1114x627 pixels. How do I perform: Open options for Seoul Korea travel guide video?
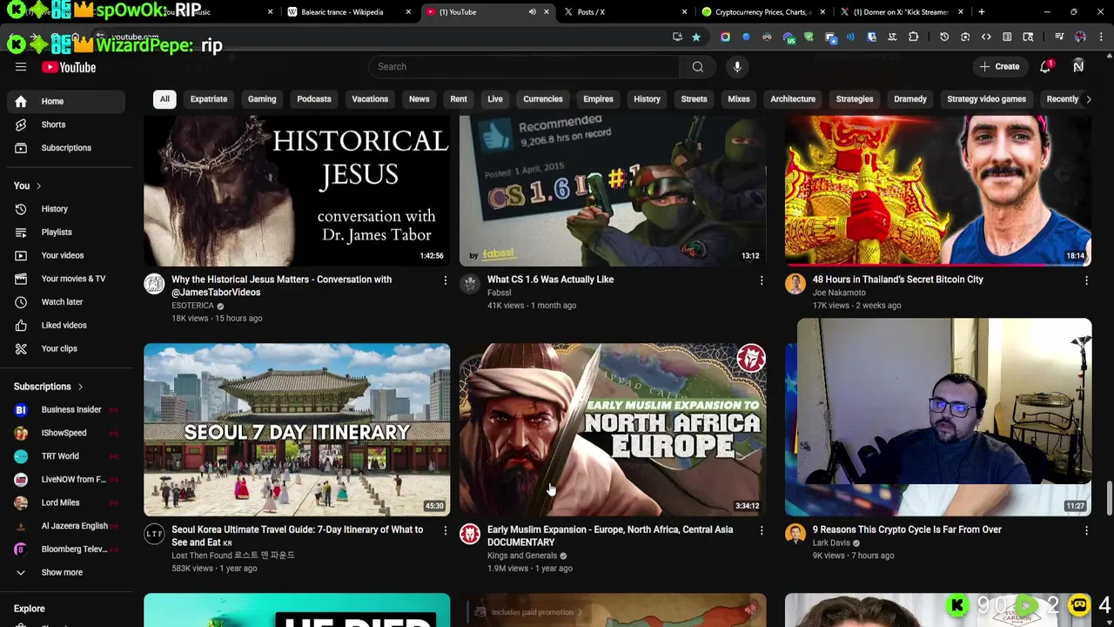445,530
